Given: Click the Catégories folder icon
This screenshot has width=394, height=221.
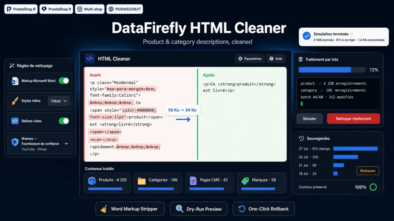Looking at the screenshot, I should point(142,181).
